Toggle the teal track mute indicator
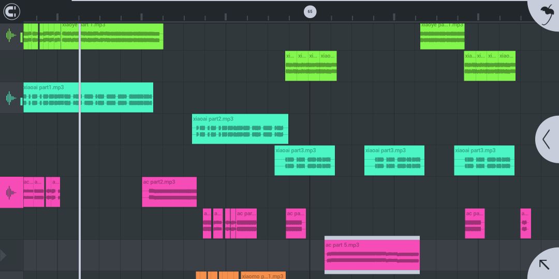Viewport: 559px width, 279px height. 21,101
